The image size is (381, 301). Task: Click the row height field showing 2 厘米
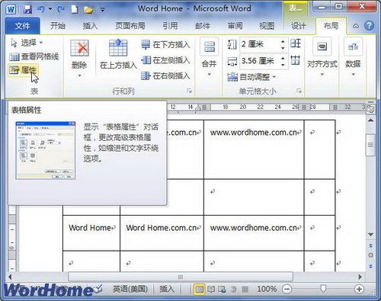259,44
